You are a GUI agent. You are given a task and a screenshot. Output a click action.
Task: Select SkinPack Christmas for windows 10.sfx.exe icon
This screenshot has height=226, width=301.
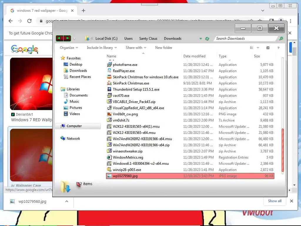pos(109,77)
